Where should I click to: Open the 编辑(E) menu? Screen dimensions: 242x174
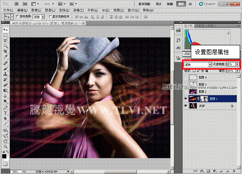(x=22, y=10)
